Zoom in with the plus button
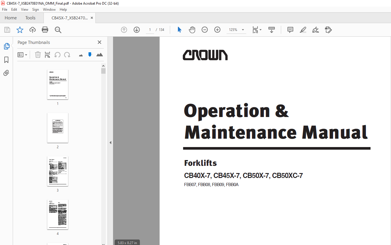 coord(217,30)
